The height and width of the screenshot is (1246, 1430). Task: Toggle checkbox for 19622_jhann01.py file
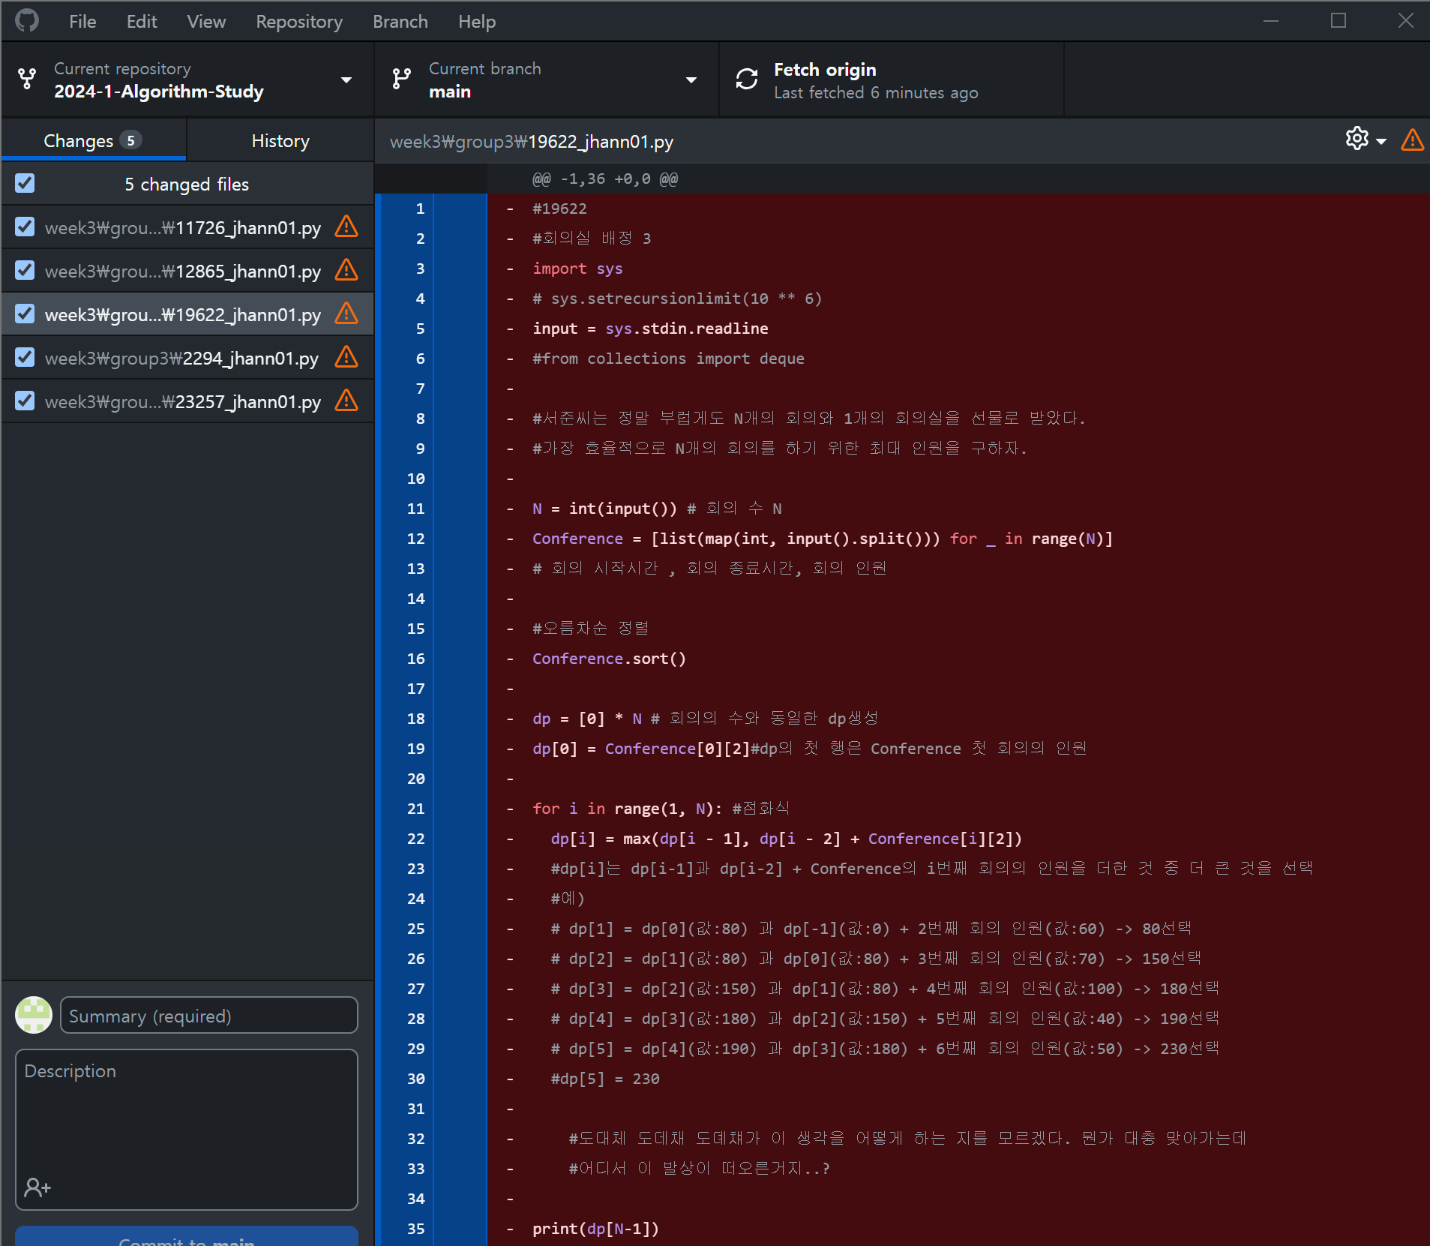pos(25,314)
